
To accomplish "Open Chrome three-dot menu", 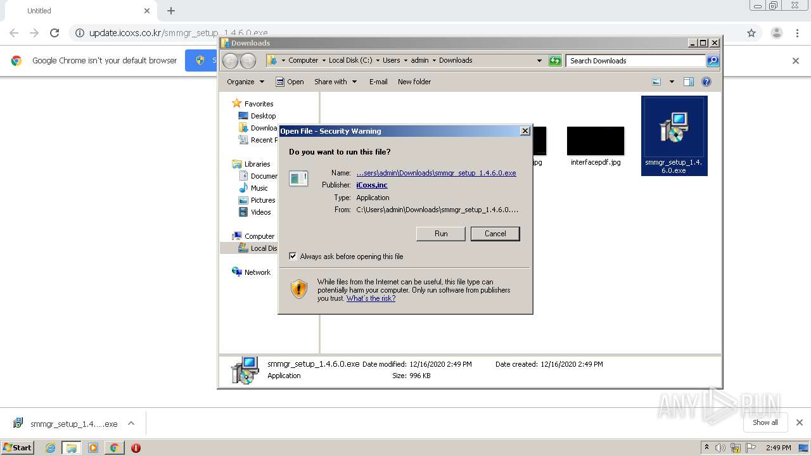I will point(798,33).
